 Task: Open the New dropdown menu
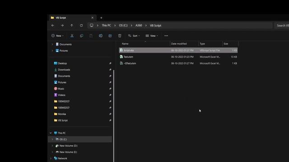point(57,36)
